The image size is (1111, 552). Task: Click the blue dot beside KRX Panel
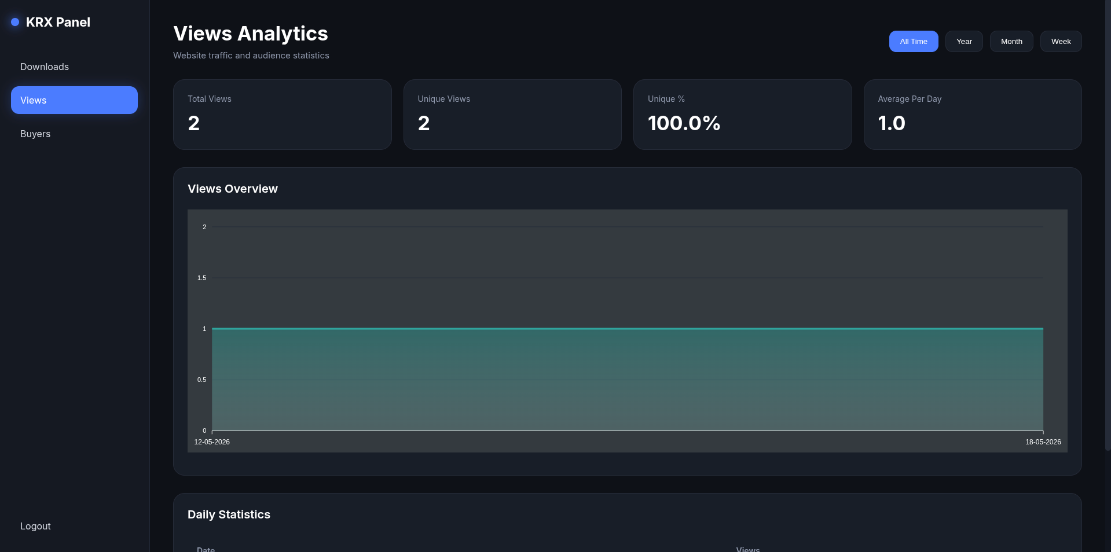tap(15, 22)
